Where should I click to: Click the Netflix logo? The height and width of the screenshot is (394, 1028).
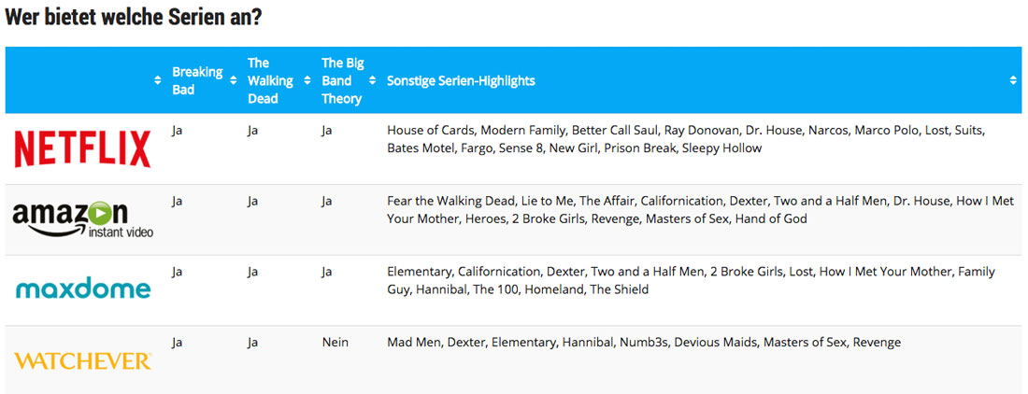pos(82,148)
